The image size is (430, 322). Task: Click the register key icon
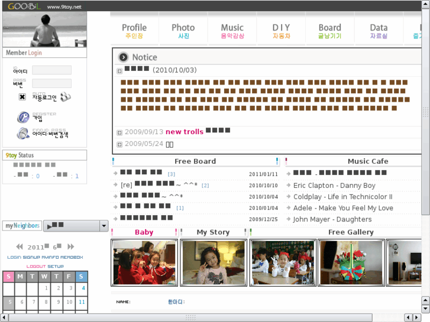(23, 118)
